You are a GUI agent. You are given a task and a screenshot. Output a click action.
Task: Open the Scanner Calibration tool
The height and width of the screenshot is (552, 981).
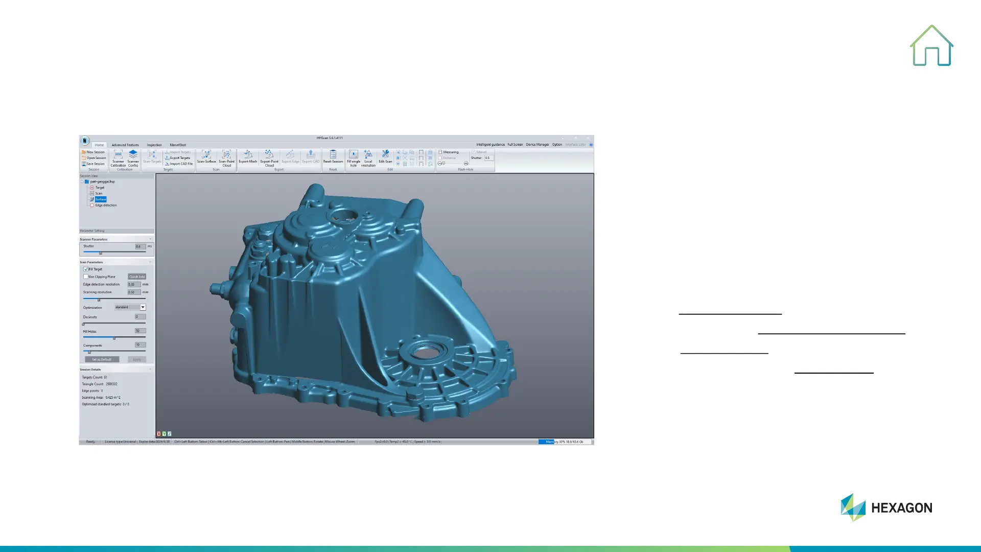pos(118,155)
